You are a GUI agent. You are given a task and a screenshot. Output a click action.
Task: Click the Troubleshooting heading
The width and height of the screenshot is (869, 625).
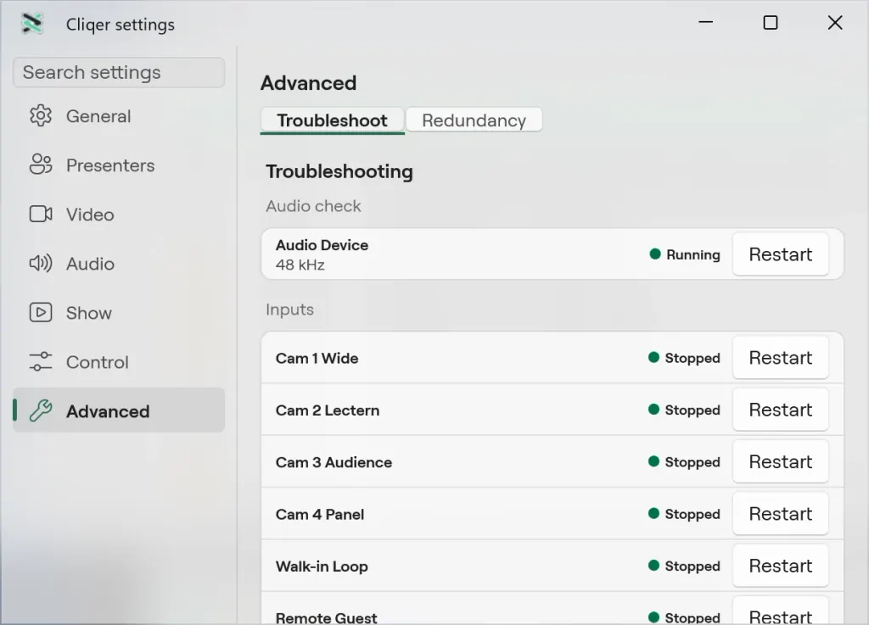pos(339,171)
